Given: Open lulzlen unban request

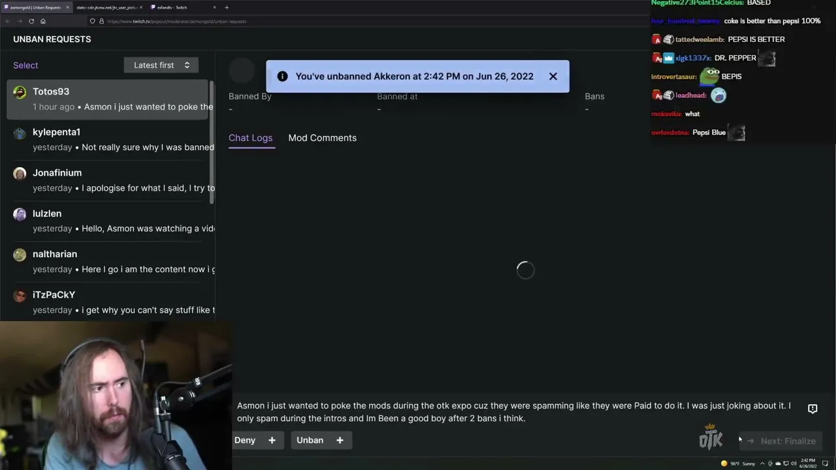Looking at the screenshot, I should click(107, 221).
